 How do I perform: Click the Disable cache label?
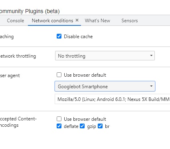point(78,37)
